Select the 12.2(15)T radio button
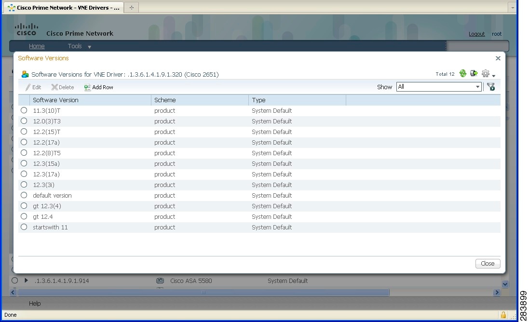Viewport: 529px width, 322px height. tap(24, 132)
